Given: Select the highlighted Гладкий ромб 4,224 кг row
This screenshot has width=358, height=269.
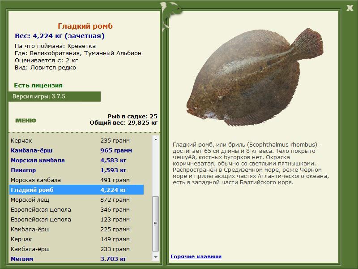Looking at the screenshot, I should (77, 190).
